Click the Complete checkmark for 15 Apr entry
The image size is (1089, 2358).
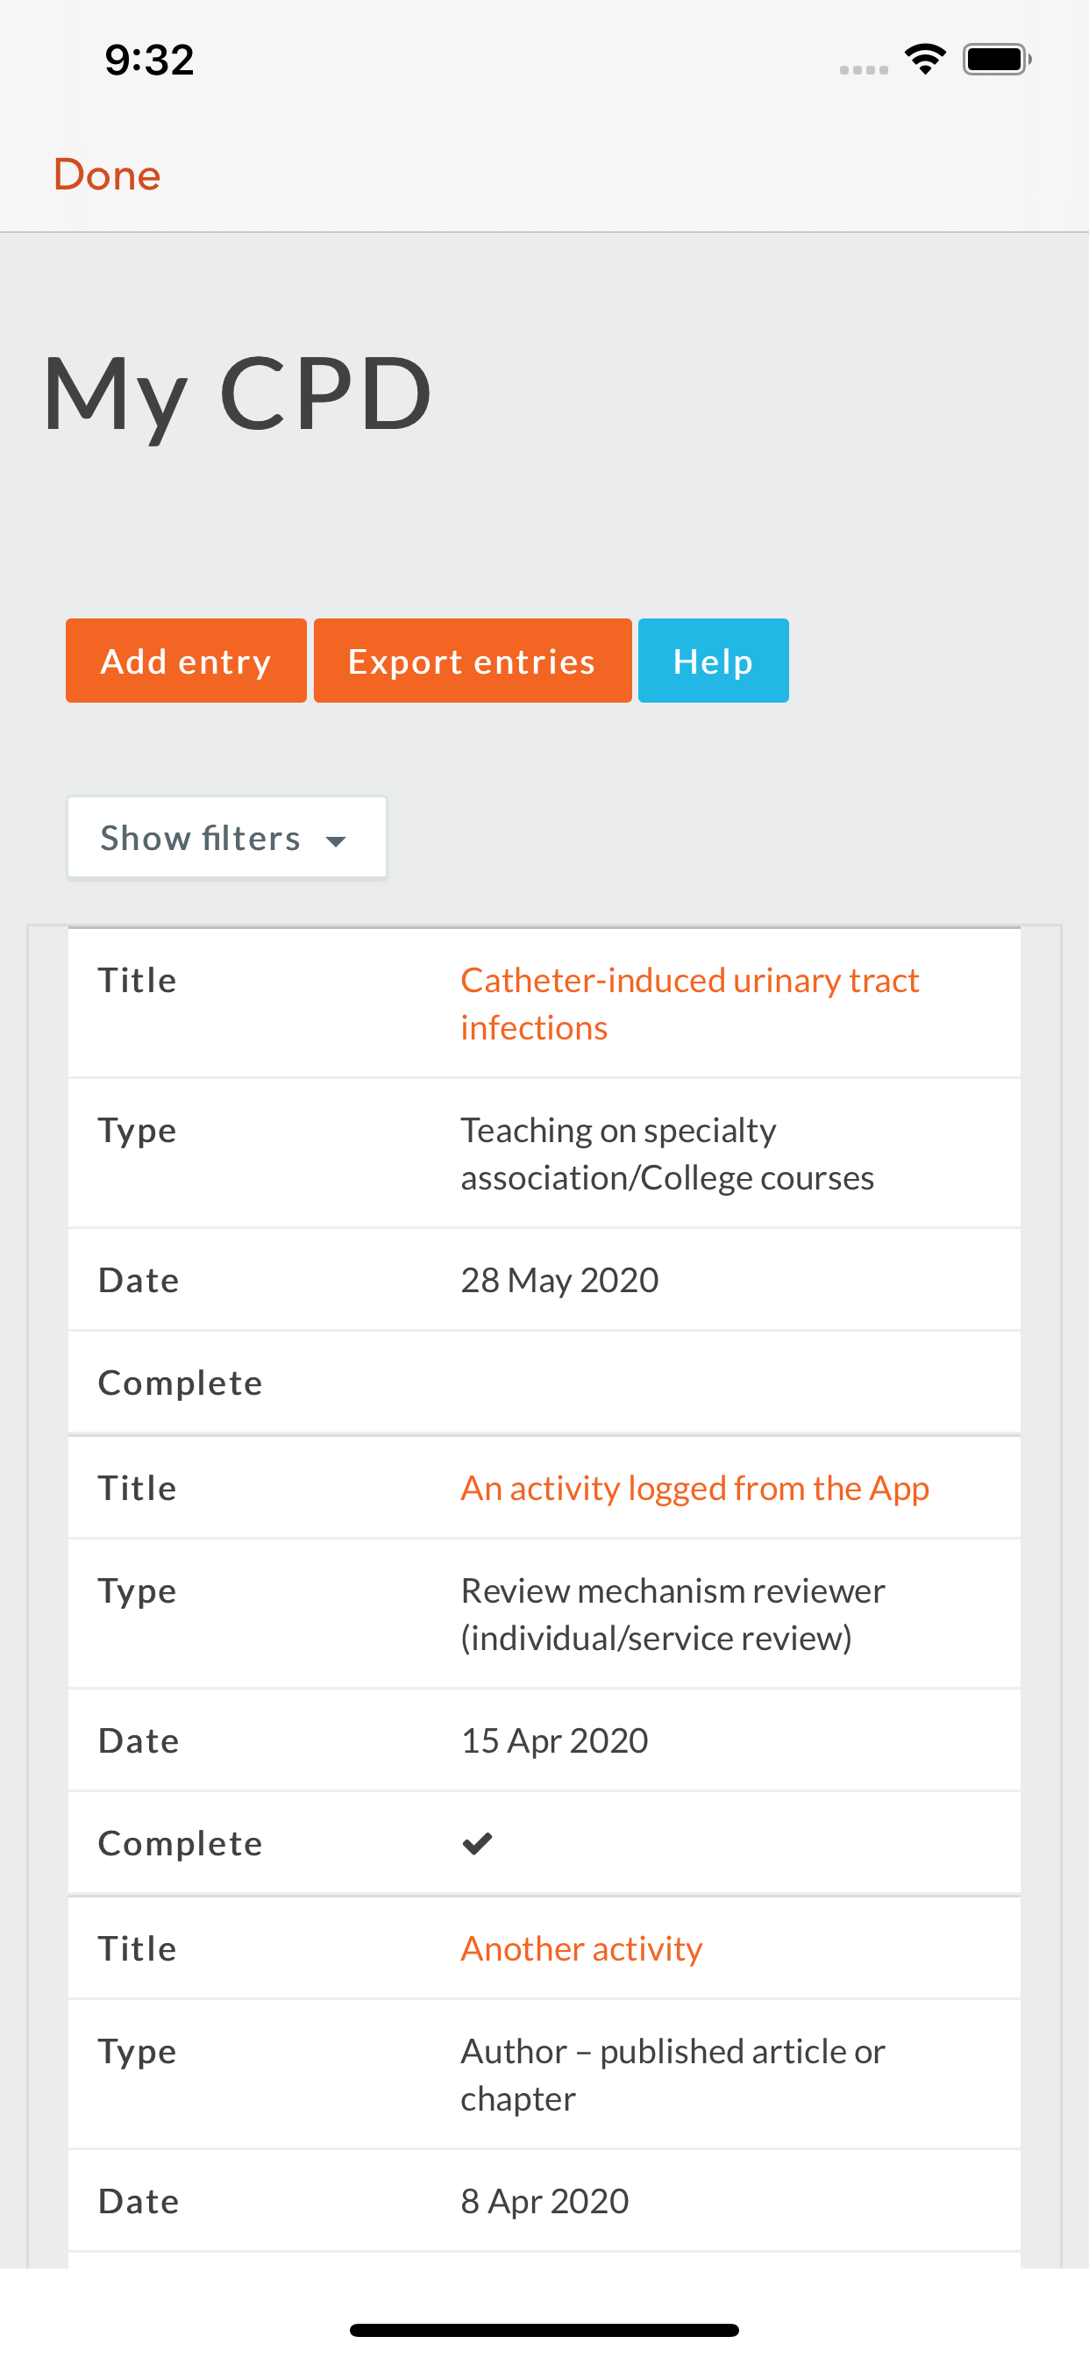click(477, 1843)
